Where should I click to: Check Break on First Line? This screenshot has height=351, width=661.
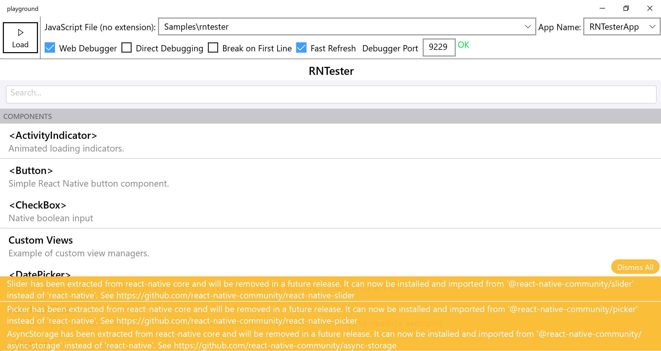point(213,48)
